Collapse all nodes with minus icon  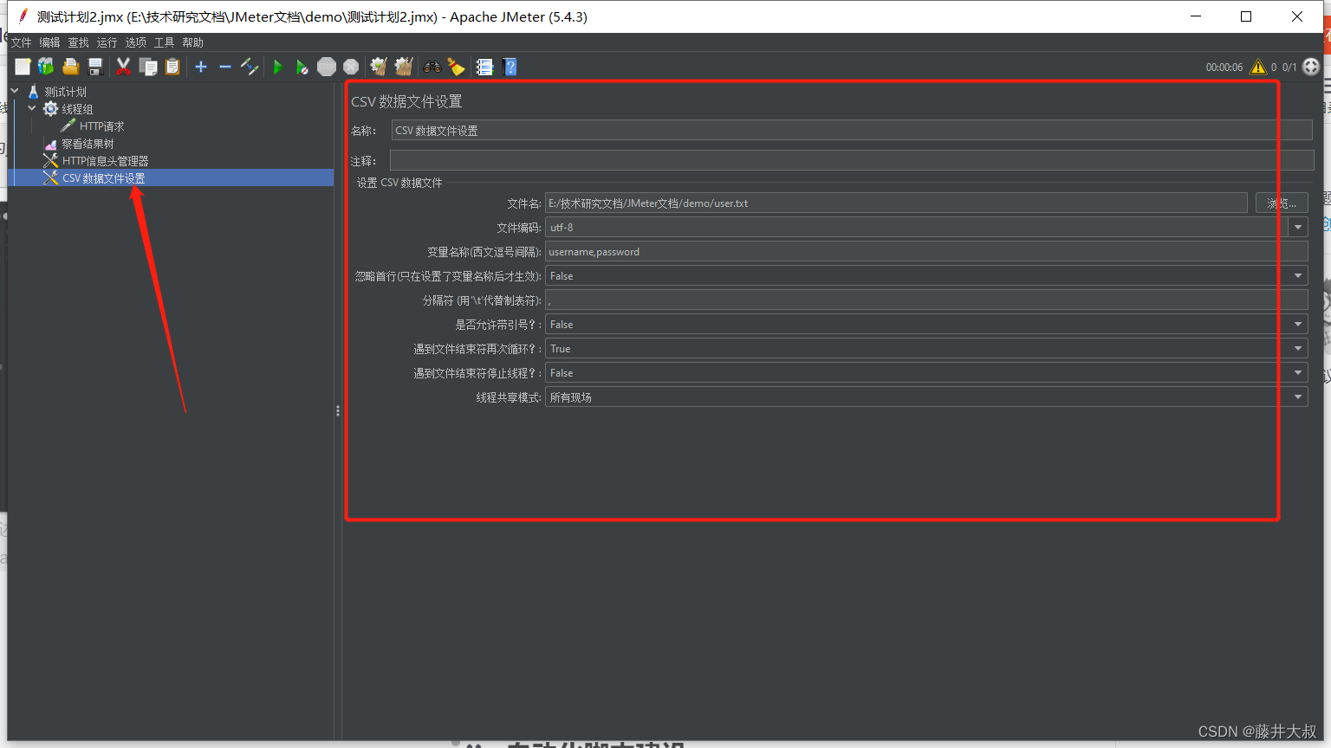pos(225,67)
